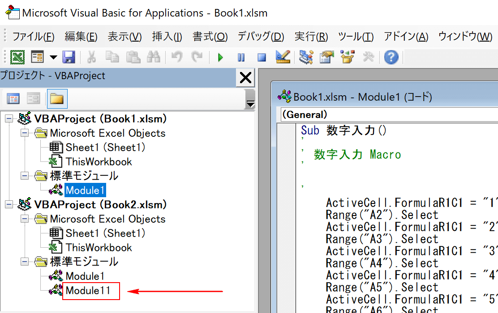Screen dimensions: 498x313
Task: Close the Project VBAProject panel
Action: (245, 77)
